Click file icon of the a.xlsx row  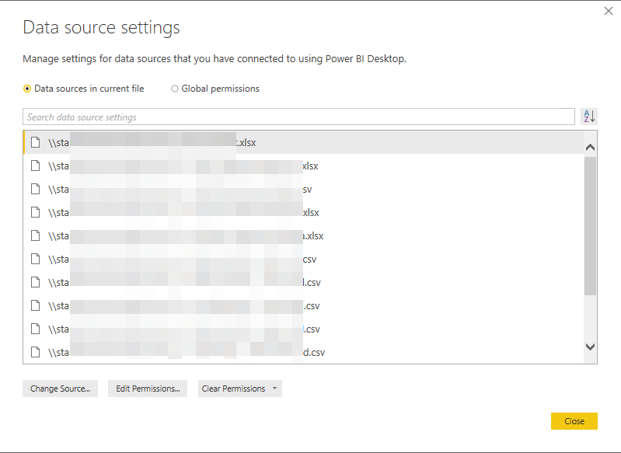pos(36,236)
